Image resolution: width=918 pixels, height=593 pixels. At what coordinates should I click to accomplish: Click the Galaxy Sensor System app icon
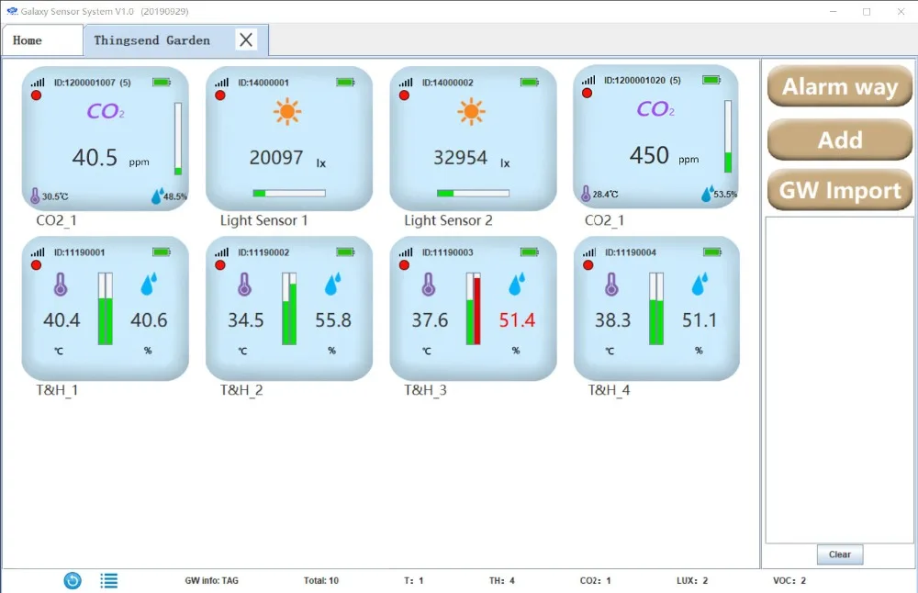[x=12, y=11]
